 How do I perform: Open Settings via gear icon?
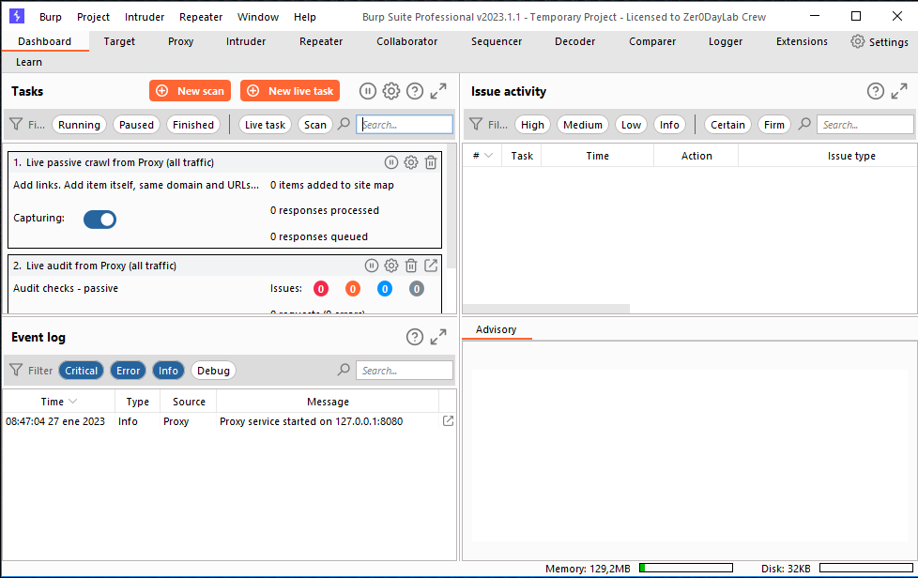tap(857, 41)
